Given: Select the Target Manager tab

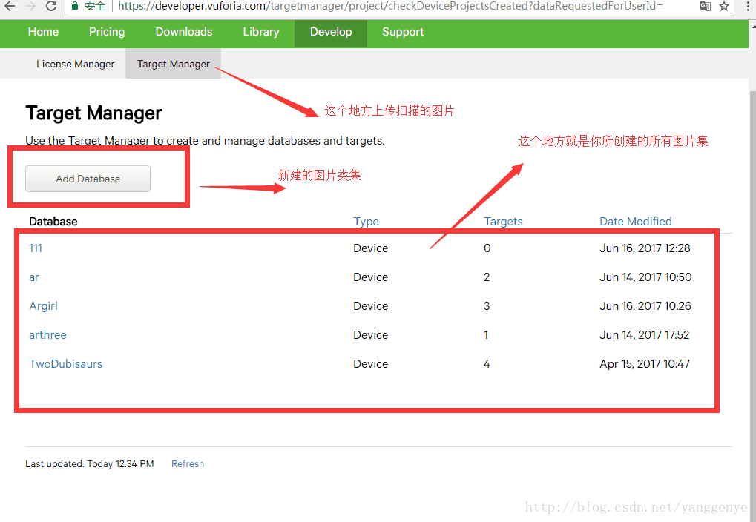Looking at the screenshot, I should coord(173,64).
